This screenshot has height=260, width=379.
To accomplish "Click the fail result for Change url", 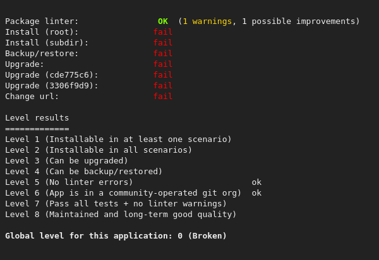I will click(162, 97).
